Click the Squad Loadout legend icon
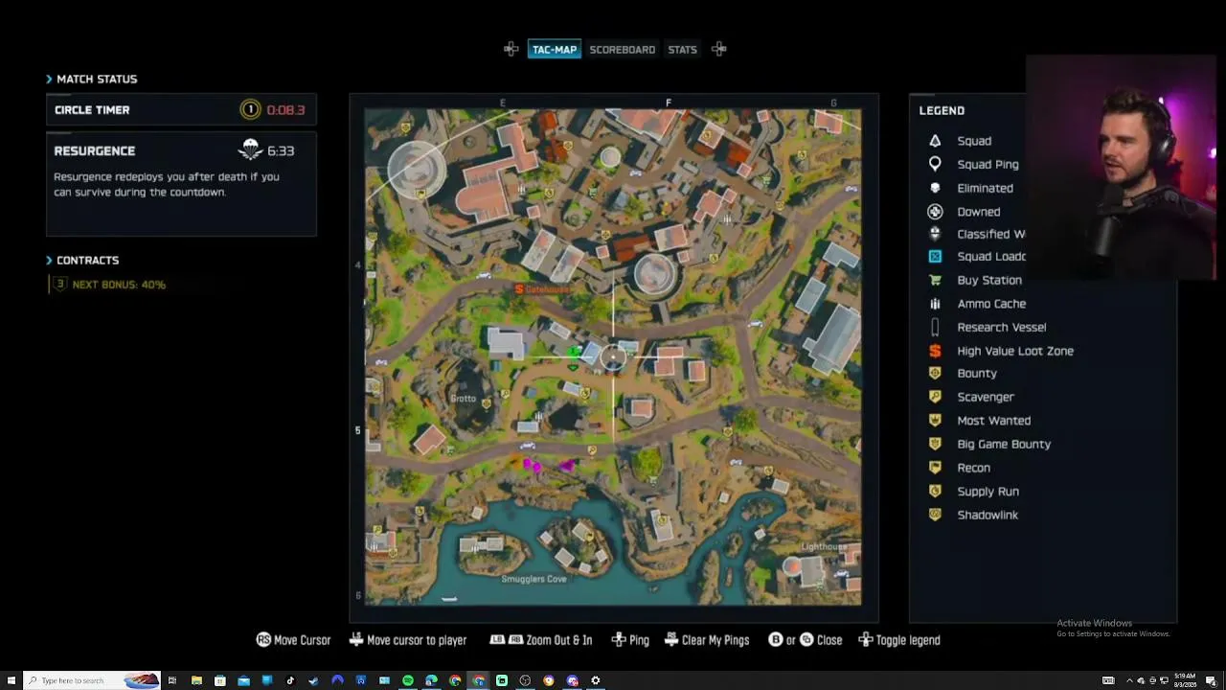 (935, 256)
